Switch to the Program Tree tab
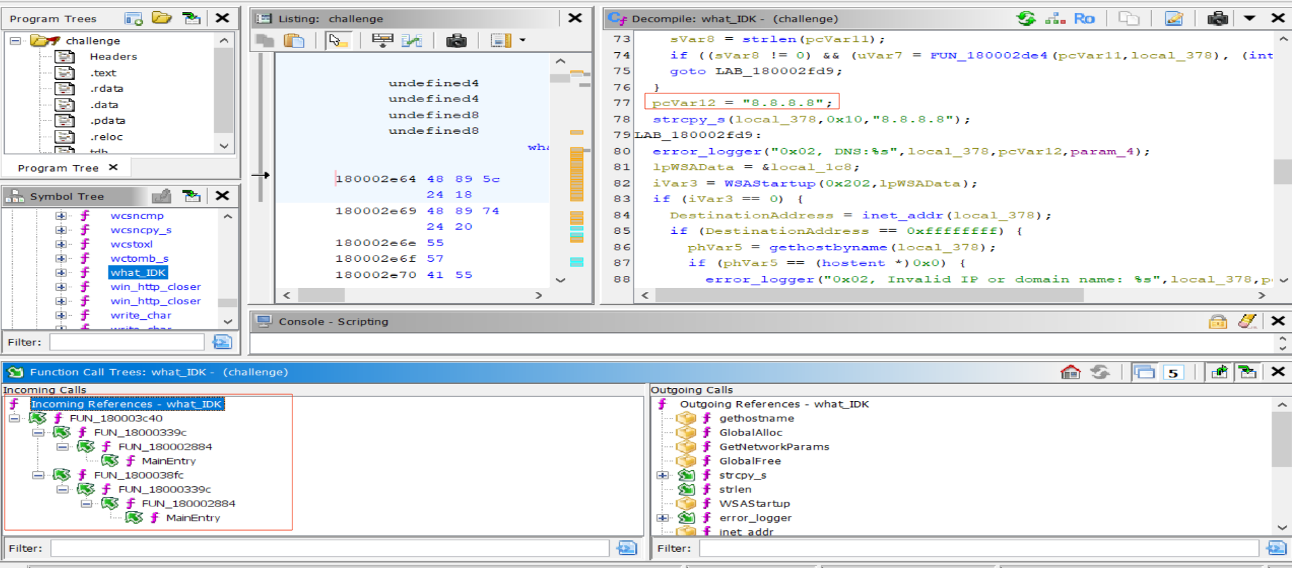The image size is (1292, 568). click(x=58, y=168)
